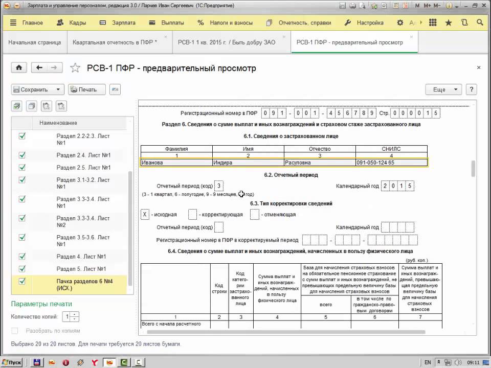Click the search magnifier icon

coord(480,22)
